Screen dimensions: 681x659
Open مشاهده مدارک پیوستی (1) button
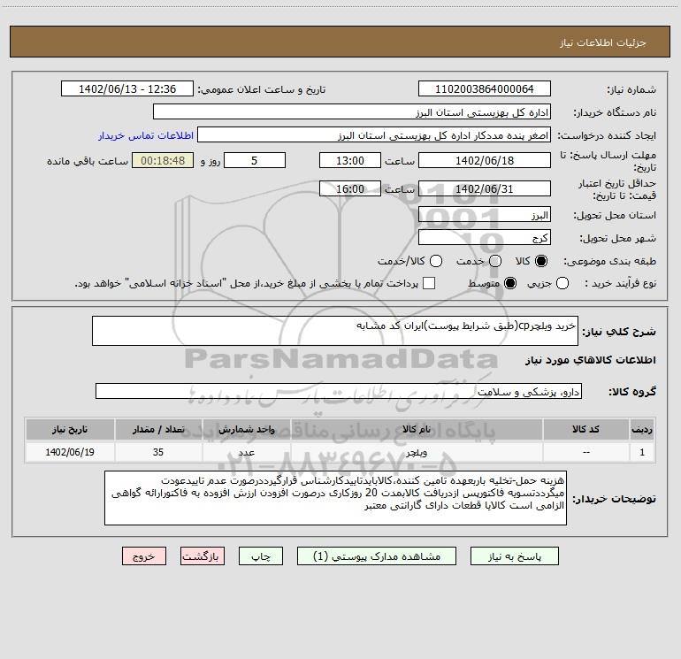(377, 556)
